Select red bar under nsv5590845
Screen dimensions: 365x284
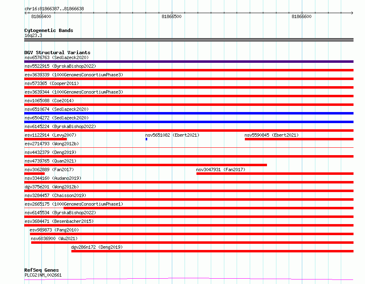(x=299, y=139)
